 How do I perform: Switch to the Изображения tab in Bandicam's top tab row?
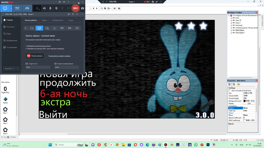pyautogui.click(x=58, y=20)
